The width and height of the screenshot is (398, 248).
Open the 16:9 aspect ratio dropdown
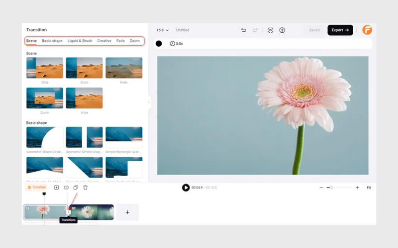(163, 30)
